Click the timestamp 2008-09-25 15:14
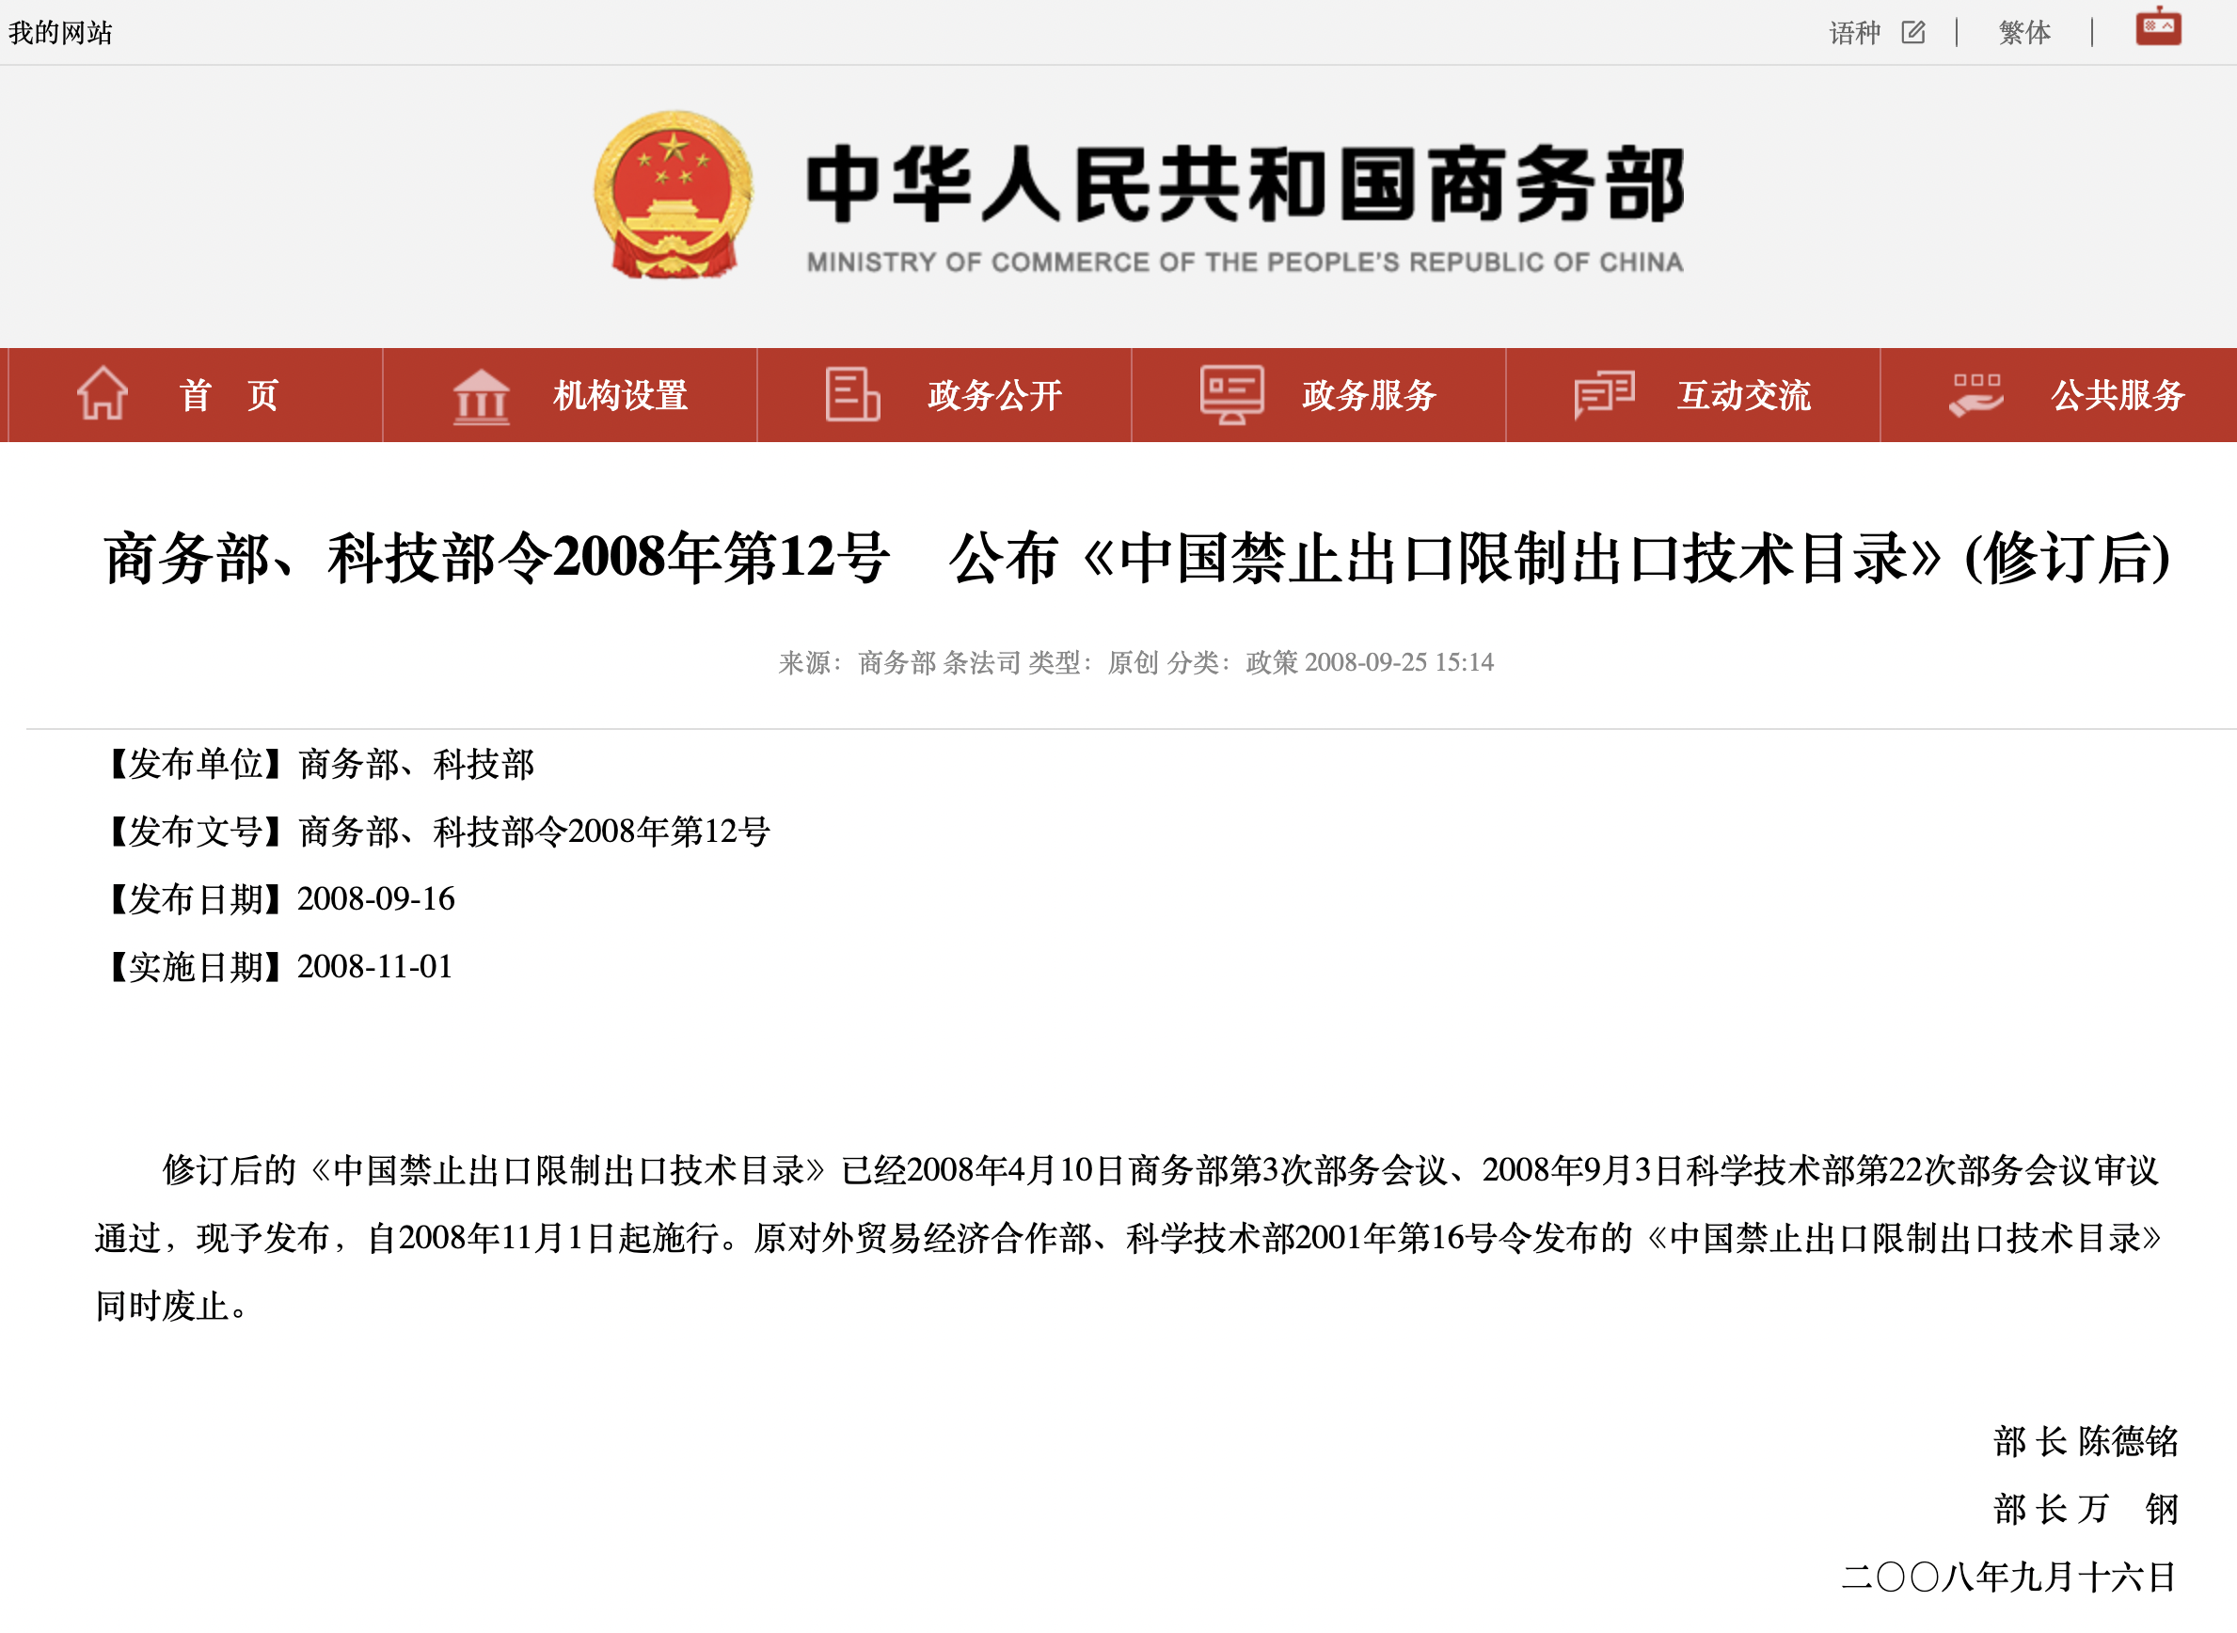Viewport: 2237px width, 1633px height. [x=1399, y=662]
